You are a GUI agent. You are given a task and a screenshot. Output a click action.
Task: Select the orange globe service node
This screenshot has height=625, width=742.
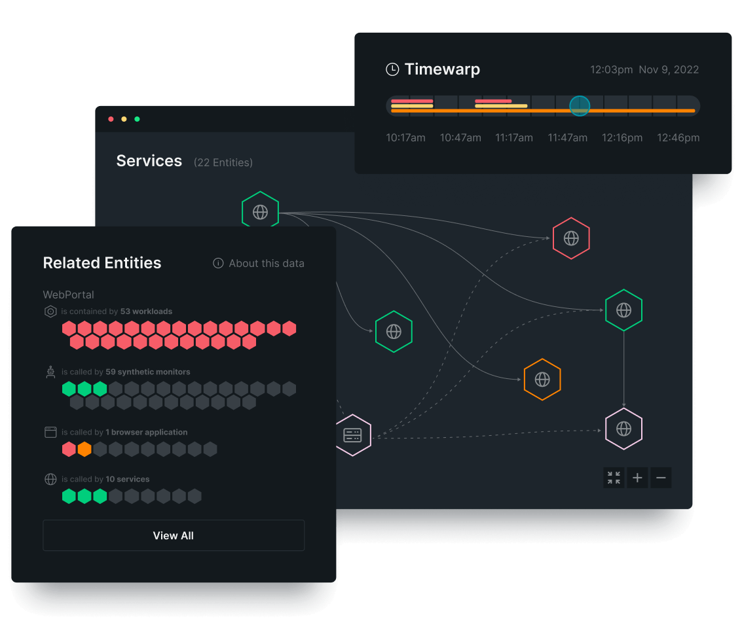click(542, 379)
